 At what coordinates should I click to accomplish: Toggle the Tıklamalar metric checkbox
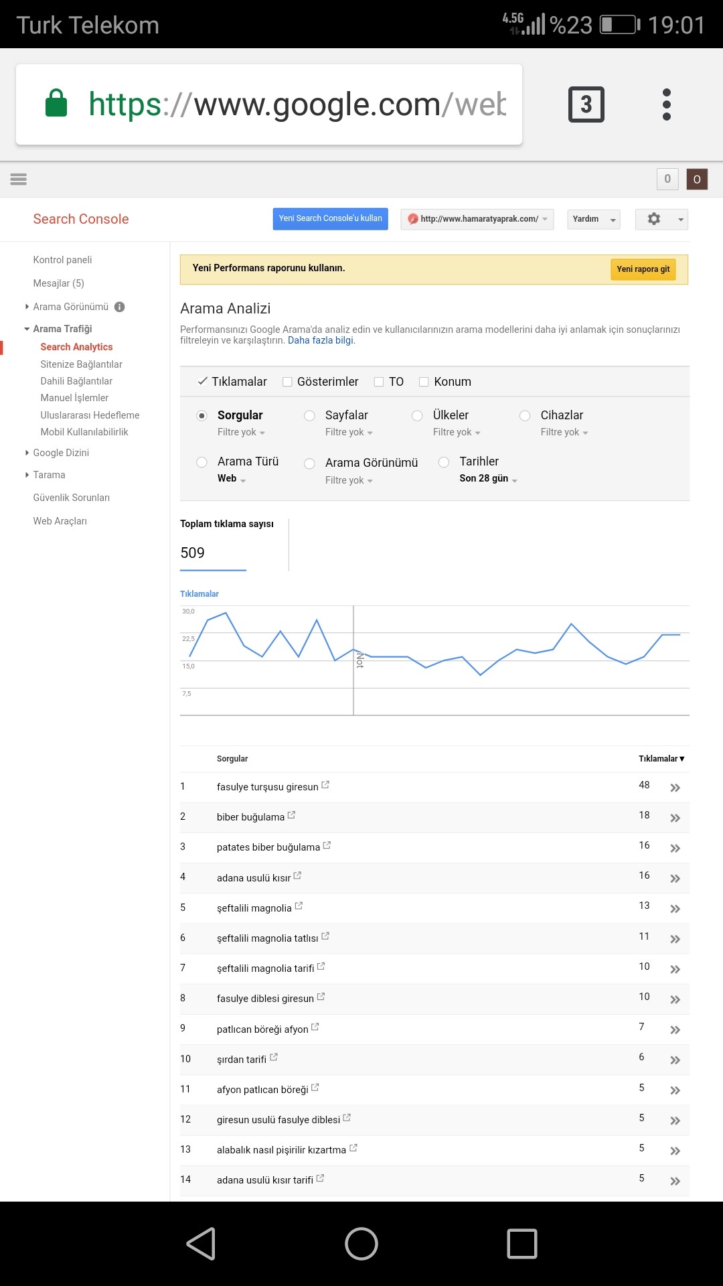click(202, 381)
